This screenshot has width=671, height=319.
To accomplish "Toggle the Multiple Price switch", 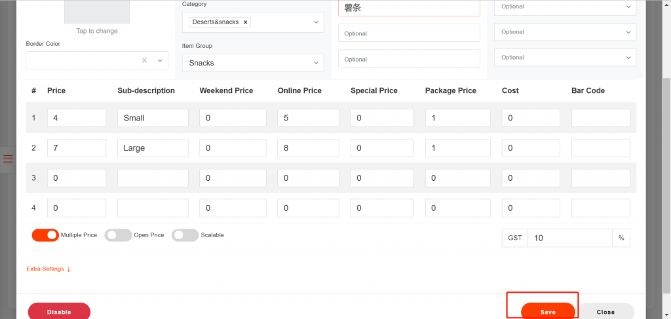I will tap(45, 235).
